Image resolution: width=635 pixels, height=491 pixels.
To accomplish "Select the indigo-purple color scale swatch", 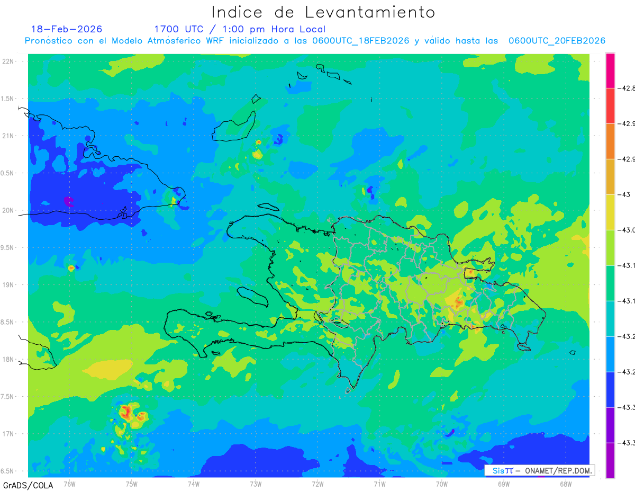I will tap(610, 425).
